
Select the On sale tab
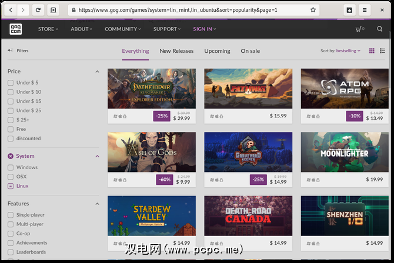(250, 51)
